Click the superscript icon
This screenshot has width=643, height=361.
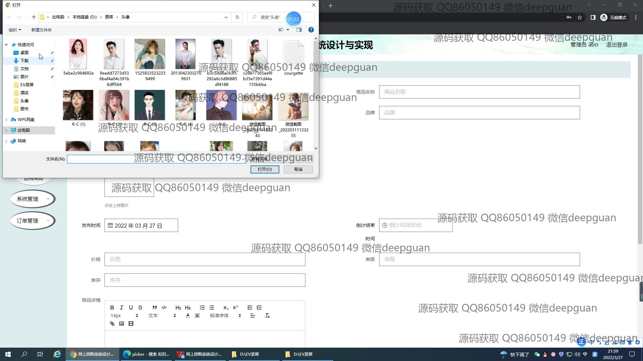235,308
